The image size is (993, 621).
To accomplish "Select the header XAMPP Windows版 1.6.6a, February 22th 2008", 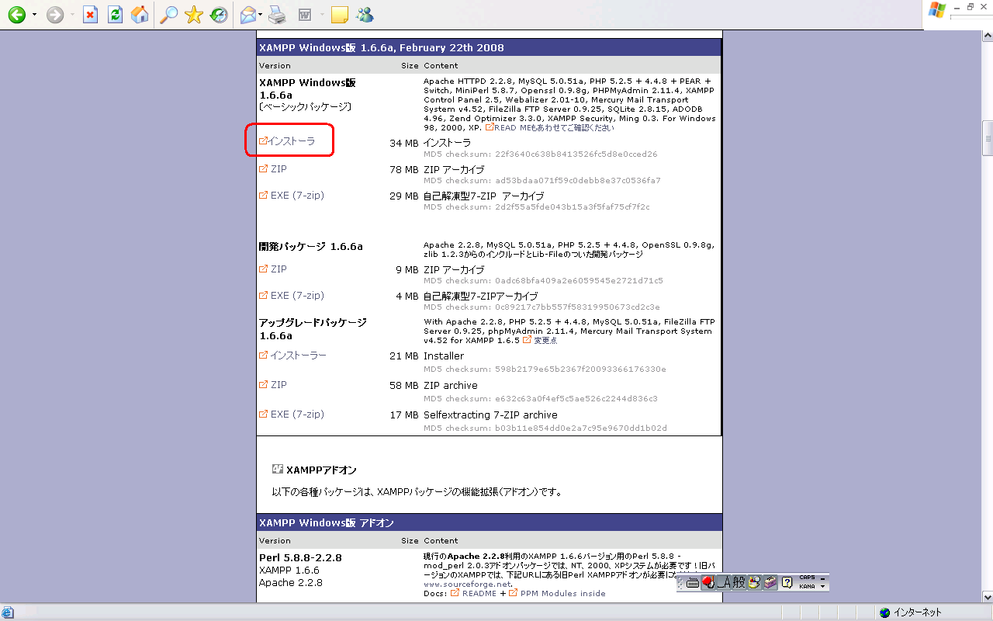I will point(382,47).
